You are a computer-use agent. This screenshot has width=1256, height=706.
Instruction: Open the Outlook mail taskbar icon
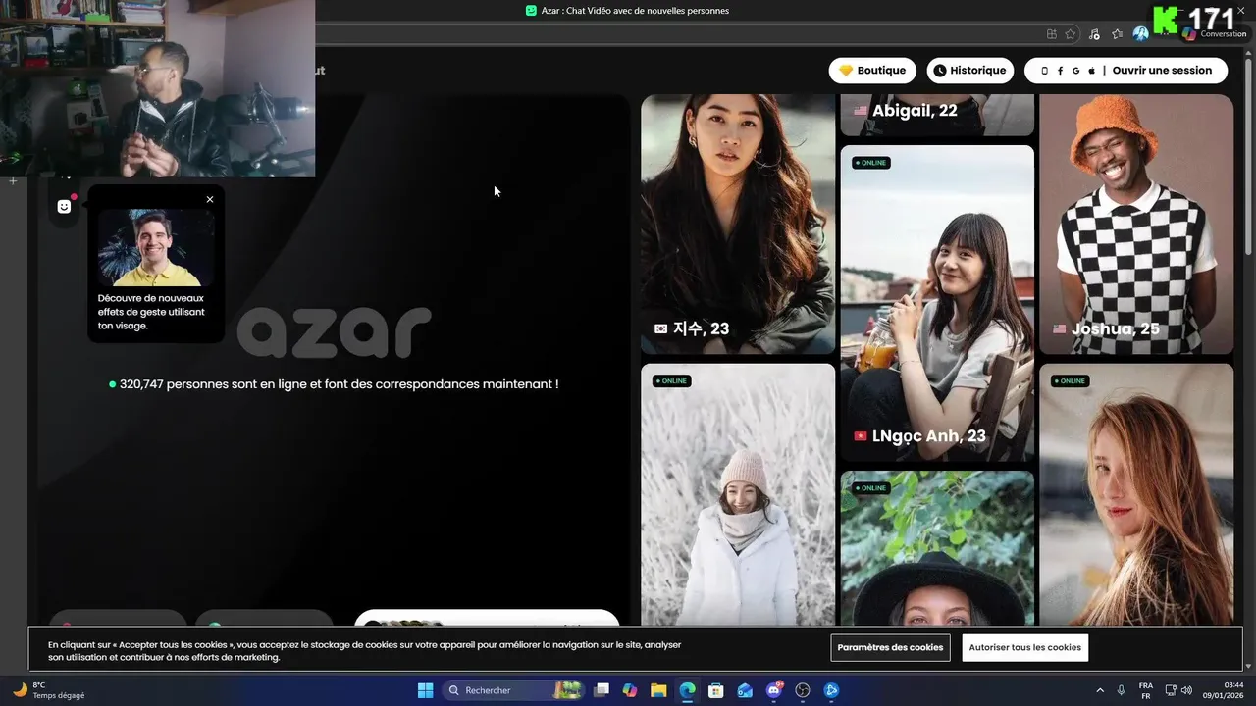click(745, 690)
